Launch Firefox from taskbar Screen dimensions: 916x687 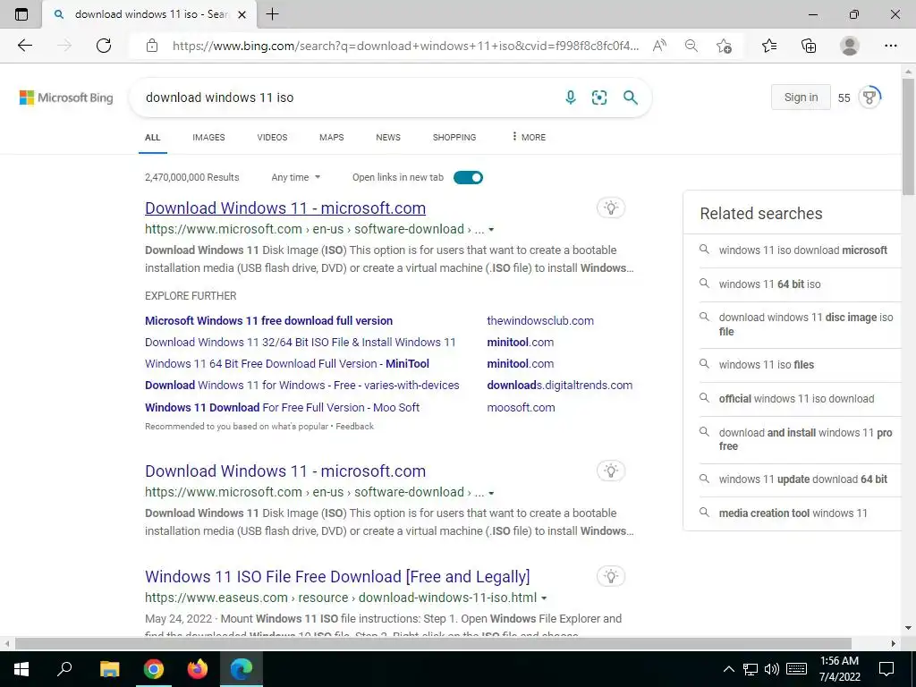pyautogui.click(x=198, y=668)
